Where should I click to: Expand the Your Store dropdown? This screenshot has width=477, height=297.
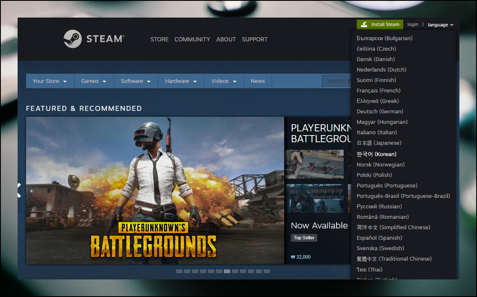[50, 81]
